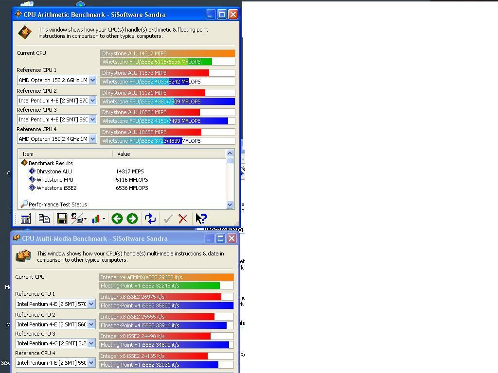Cancel with the red X toolbar icon
498x373 pixels.
point(183,219)
